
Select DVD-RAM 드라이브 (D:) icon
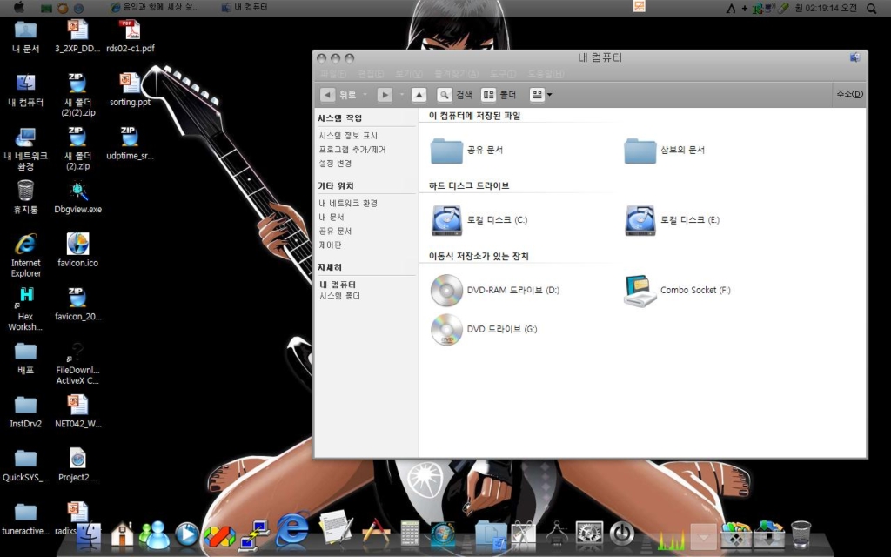(x=446, y=290)
